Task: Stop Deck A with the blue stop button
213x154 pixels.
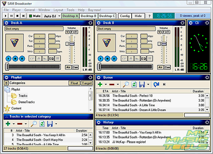Action: pyautogui.click(x=15, y=59)
